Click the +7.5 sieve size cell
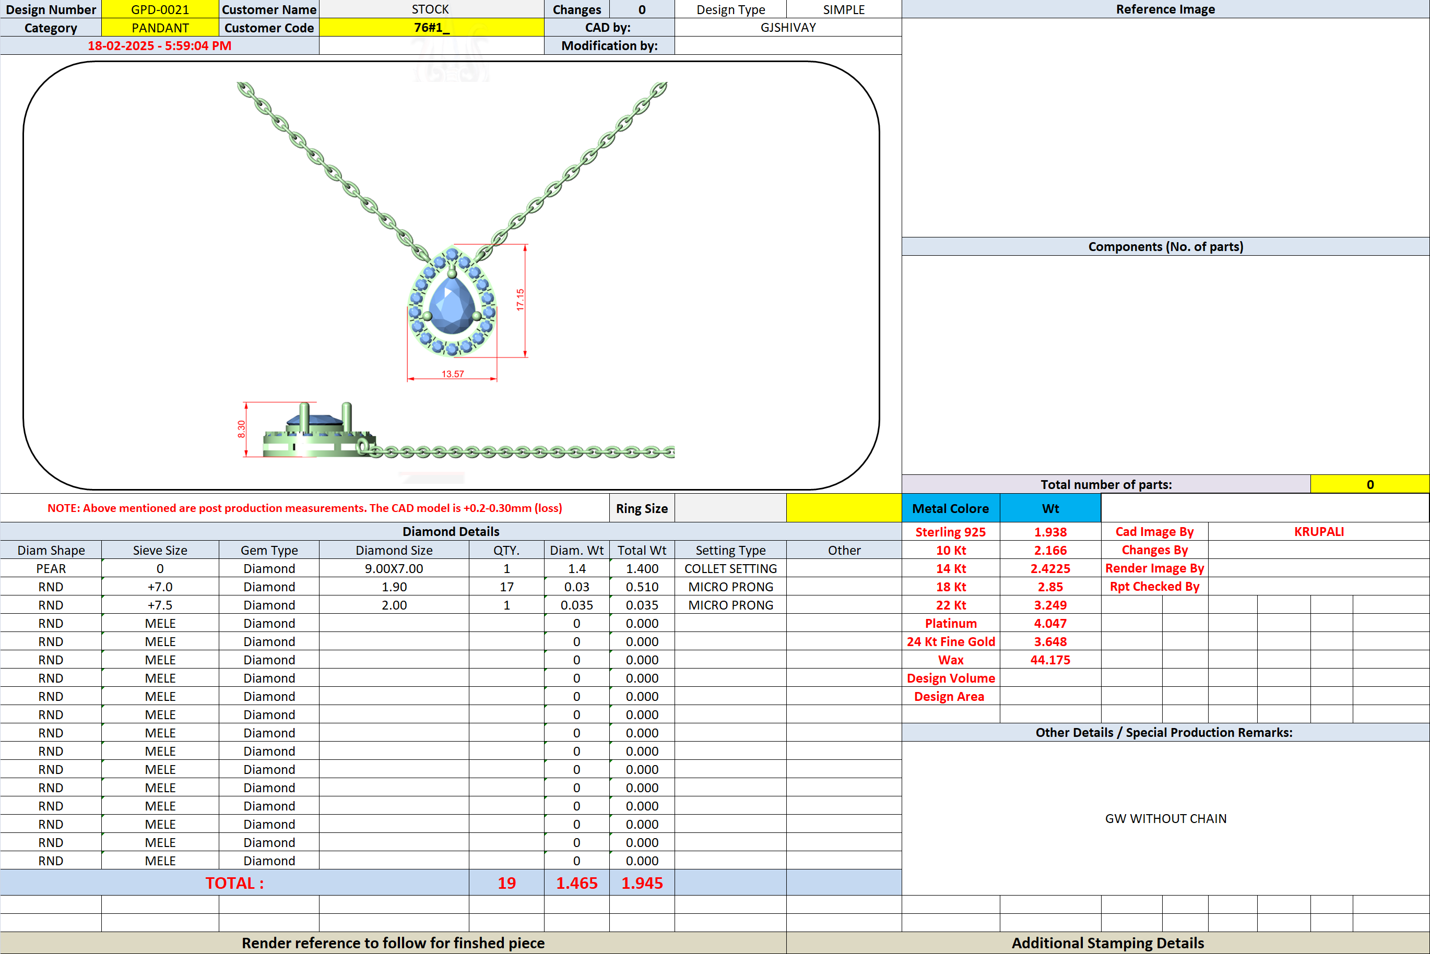1430x954 pixels. tap(160, 605)
